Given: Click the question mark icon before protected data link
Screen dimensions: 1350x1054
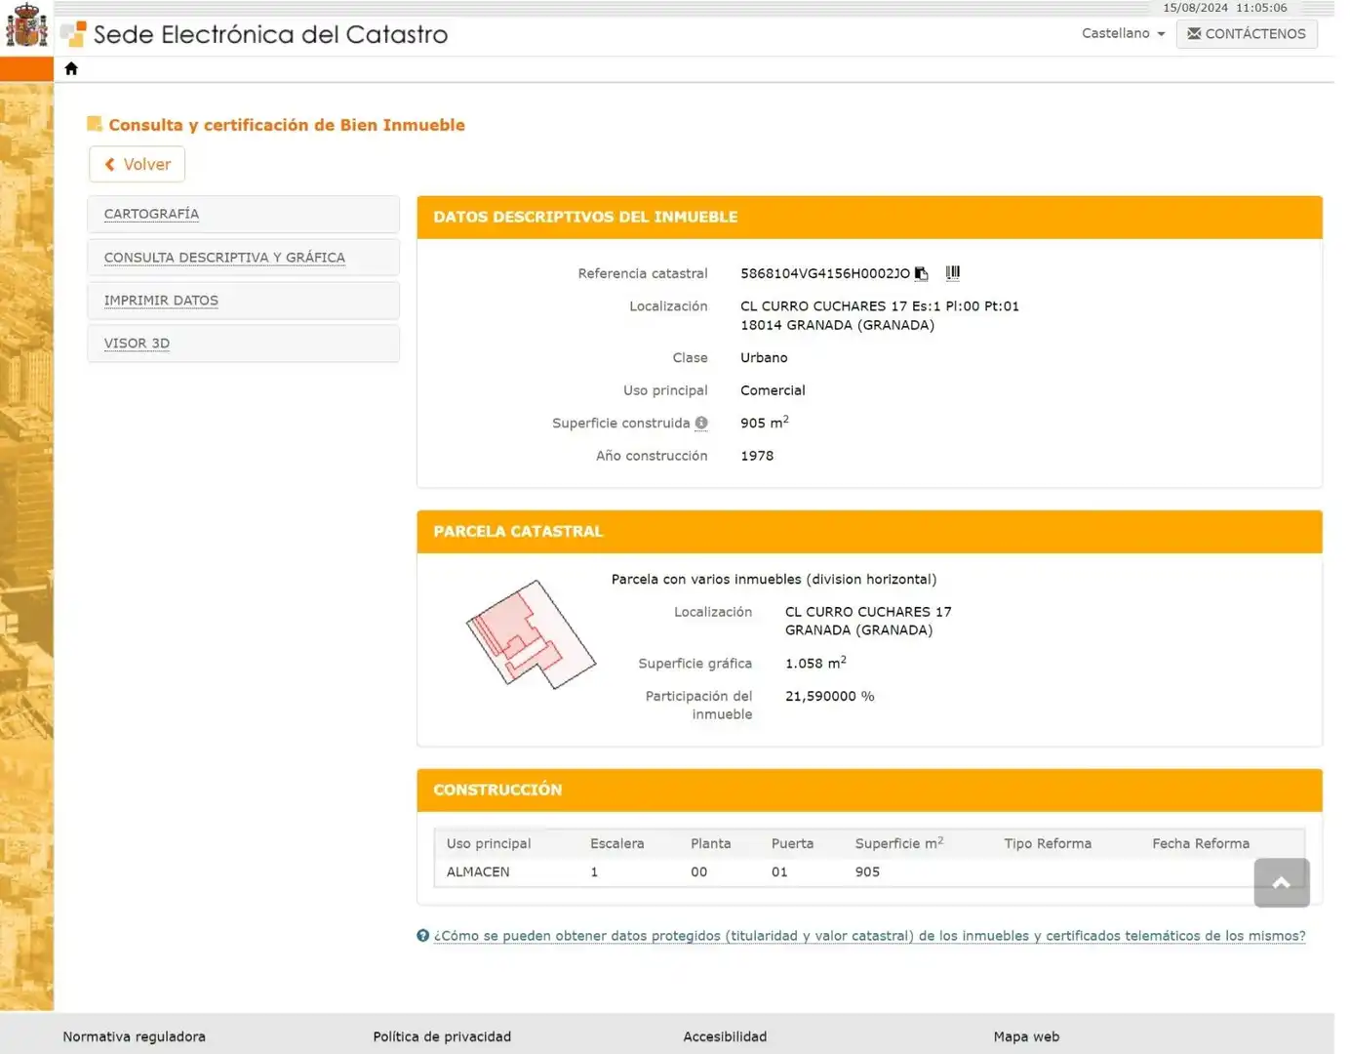Looking at the screenshot, I should pyautogui.click(x=422, y=935).
